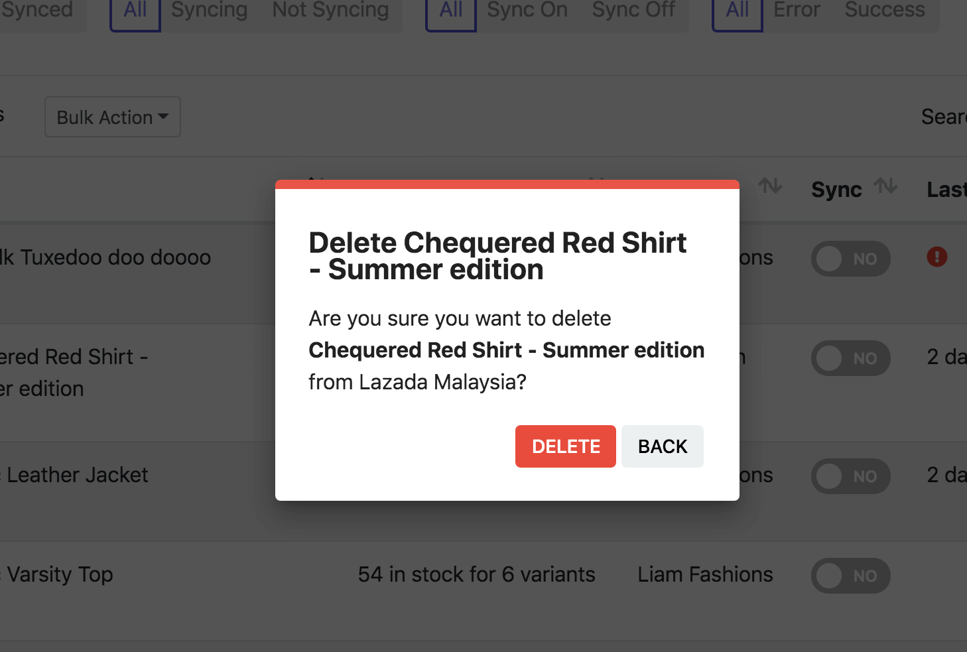Choose the Sync On filter tab
Screen dimensions: 967x652
click(527, 11)
